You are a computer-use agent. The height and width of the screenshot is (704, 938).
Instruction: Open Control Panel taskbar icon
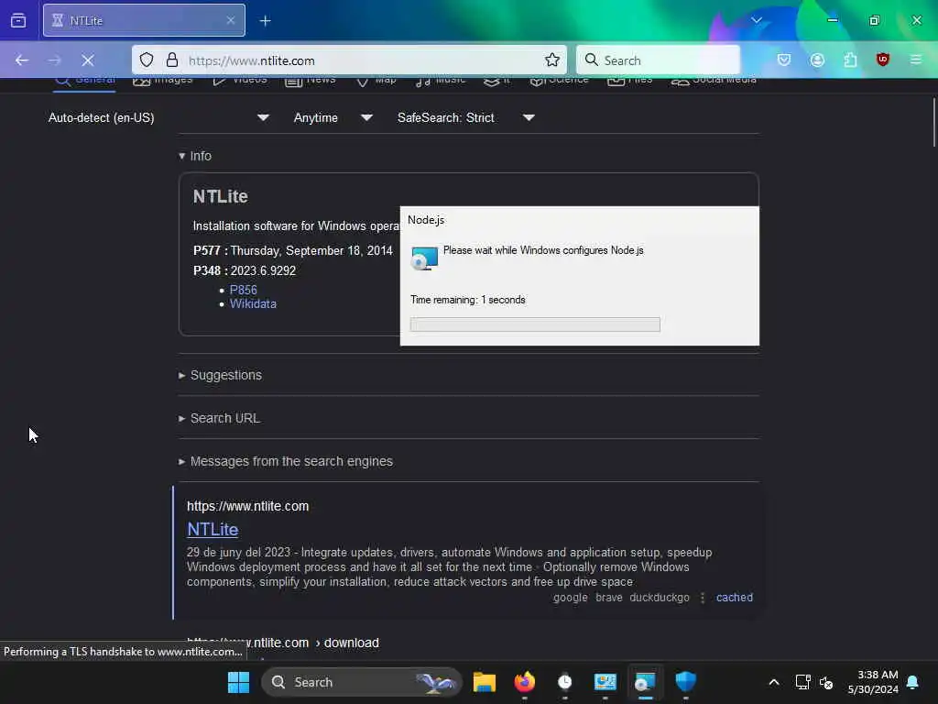coord(605,682)
